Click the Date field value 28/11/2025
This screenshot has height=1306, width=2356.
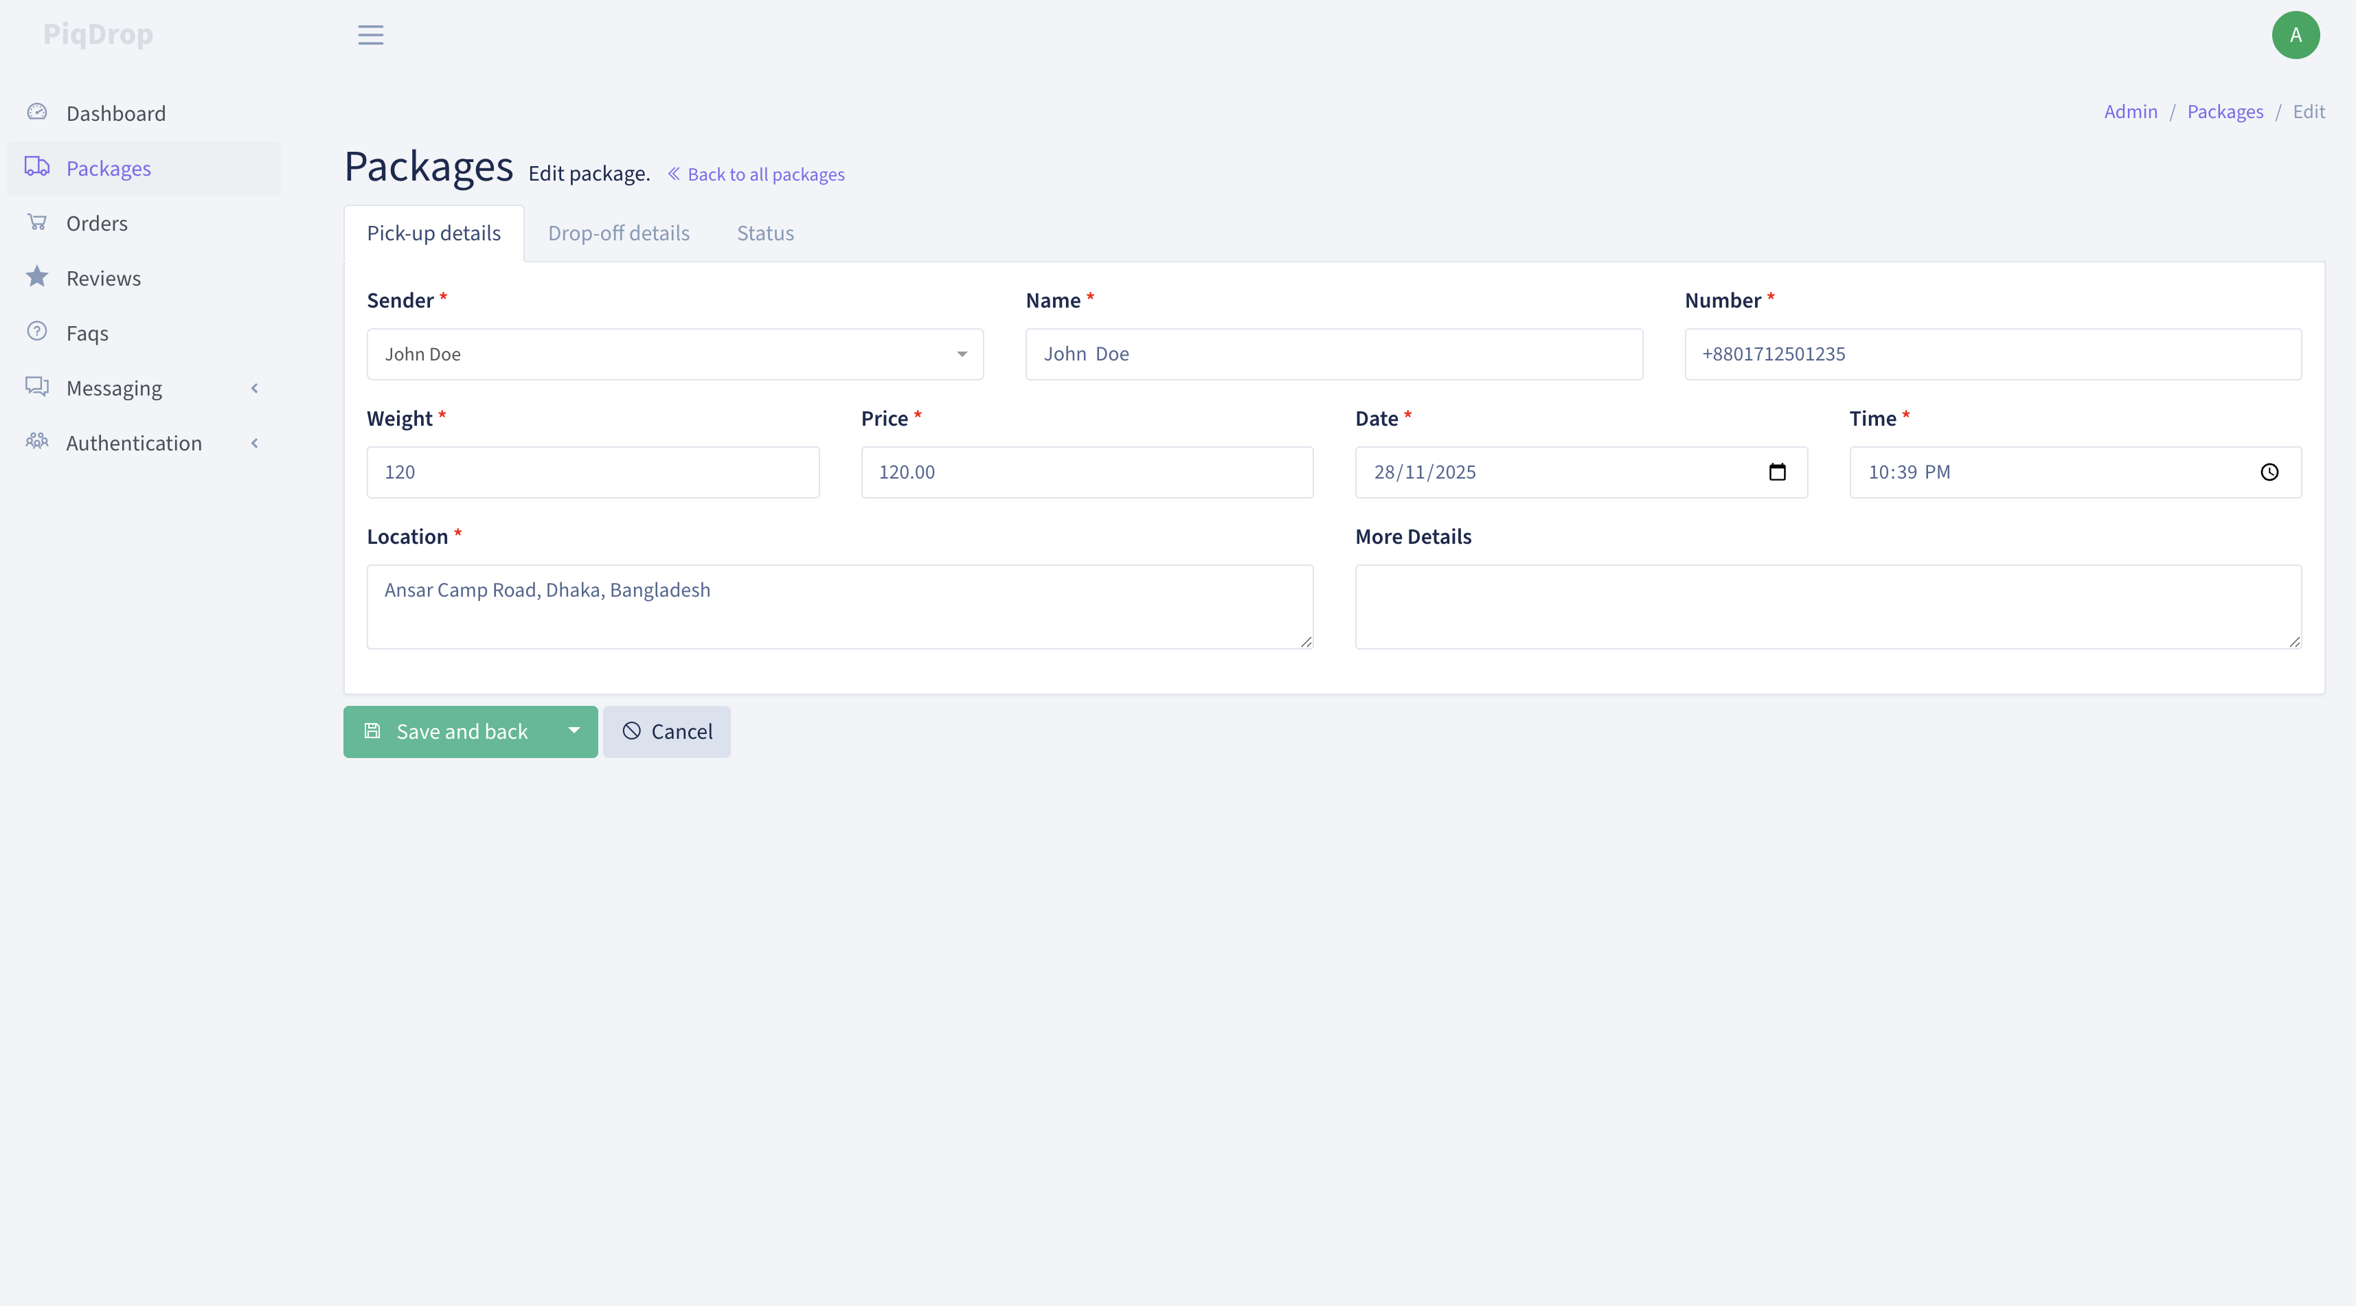[1424, 472]
